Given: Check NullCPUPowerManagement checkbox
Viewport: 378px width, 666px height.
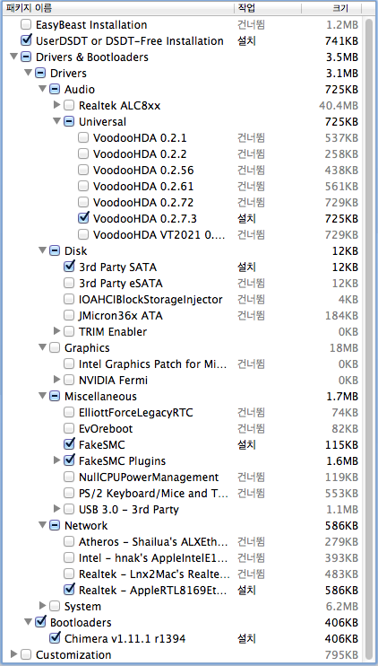Looking at the screenshot, I should (69, 477).
